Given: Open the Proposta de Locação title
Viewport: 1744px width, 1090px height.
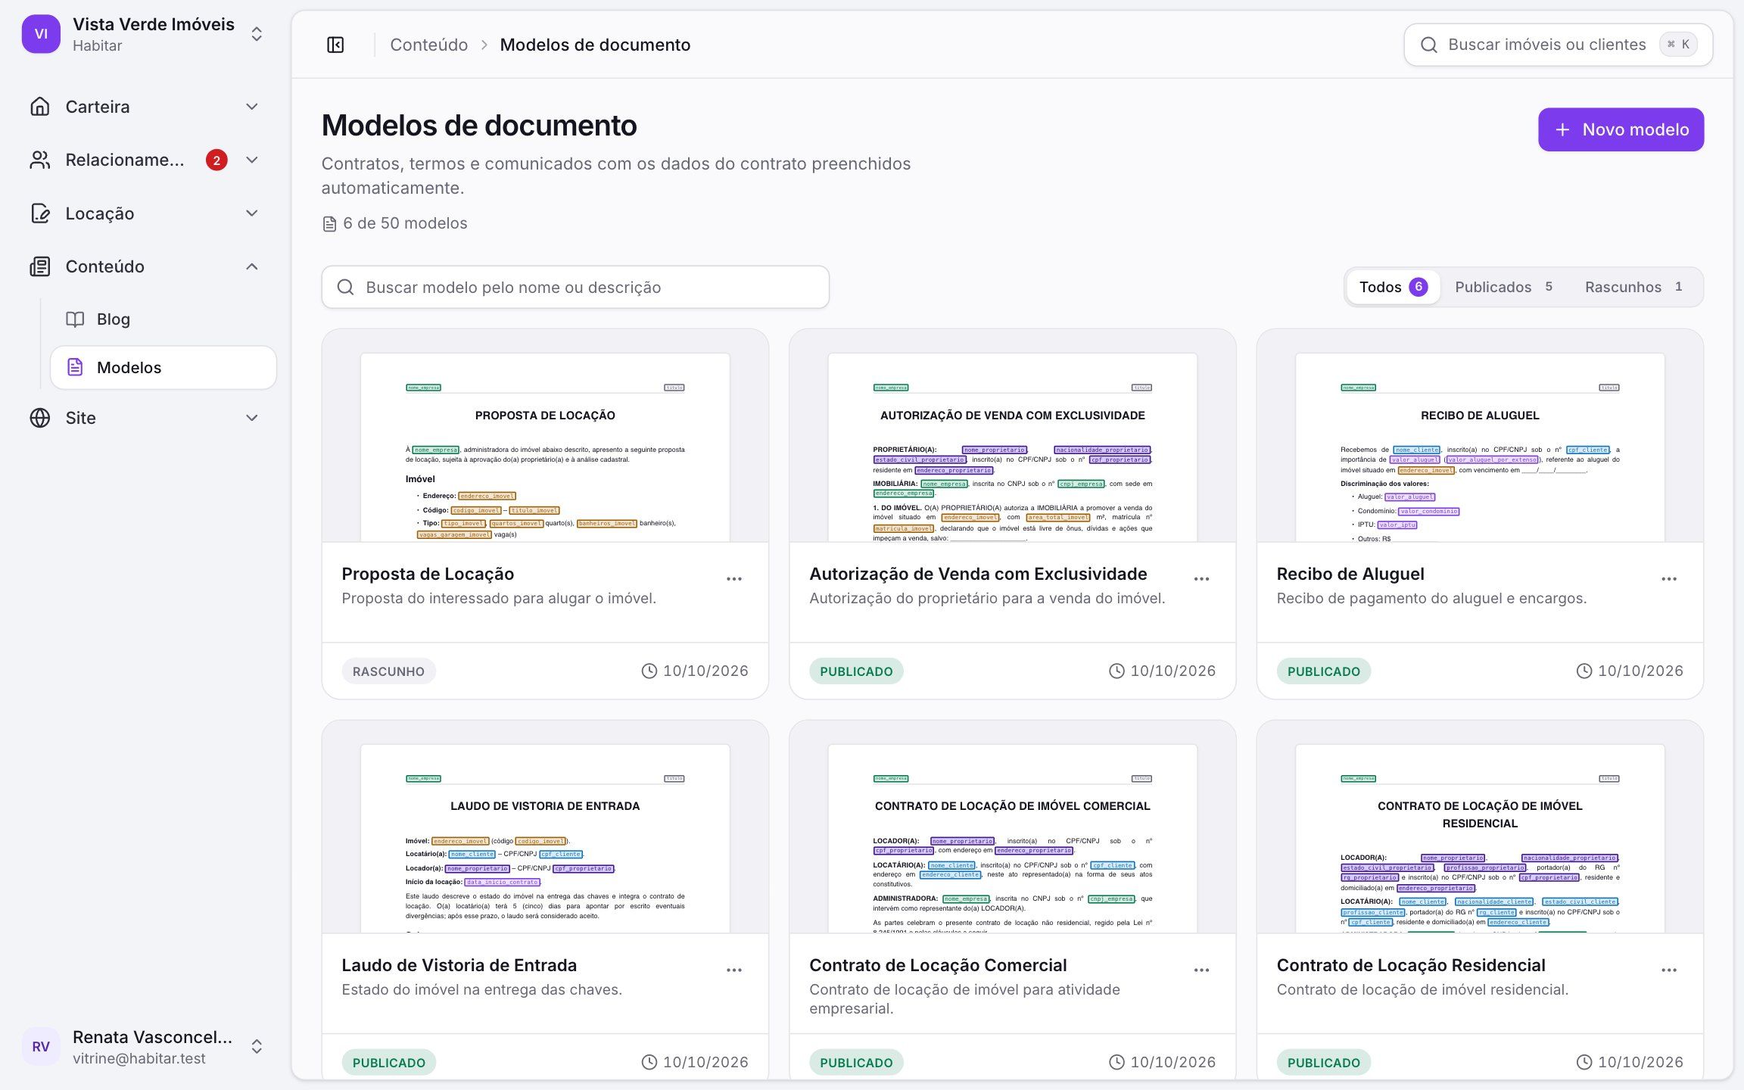Looking at the screenshot, I should [428, 574].
